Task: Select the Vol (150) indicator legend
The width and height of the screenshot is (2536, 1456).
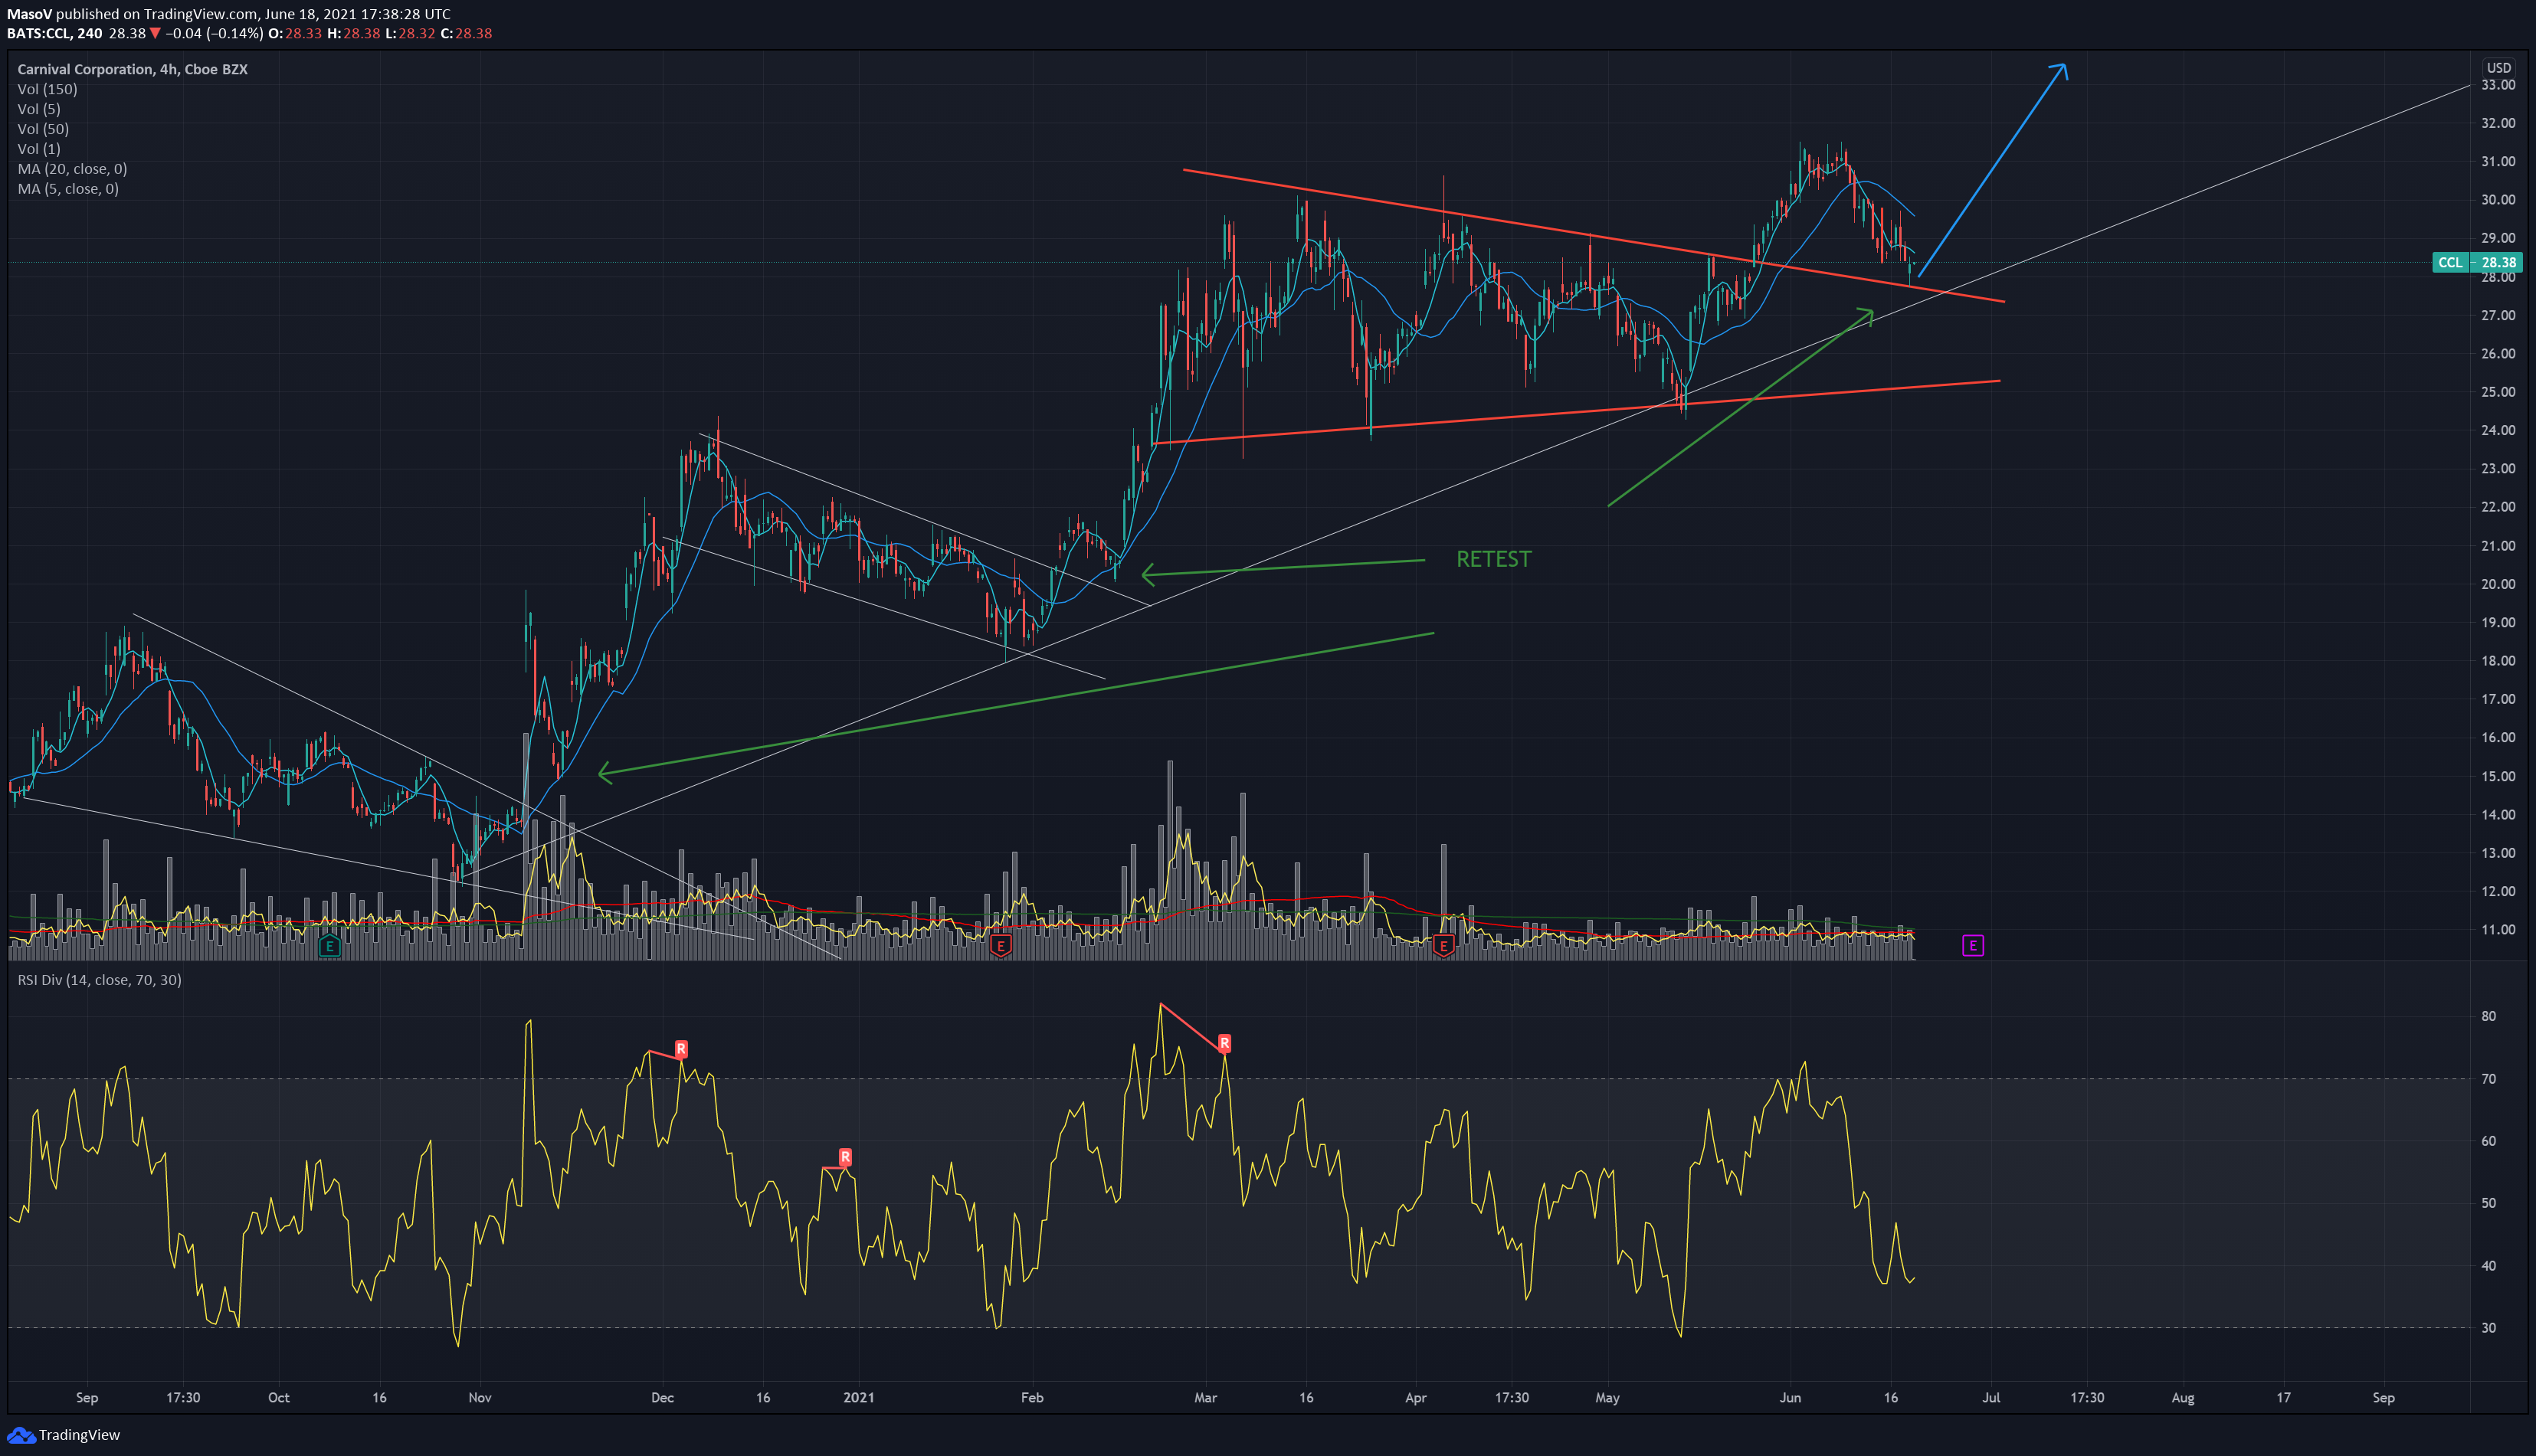Action: click(47, 89)
